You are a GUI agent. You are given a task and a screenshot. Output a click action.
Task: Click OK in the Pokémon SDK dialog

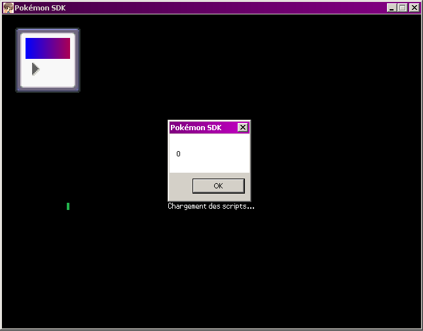coord(219,186)
